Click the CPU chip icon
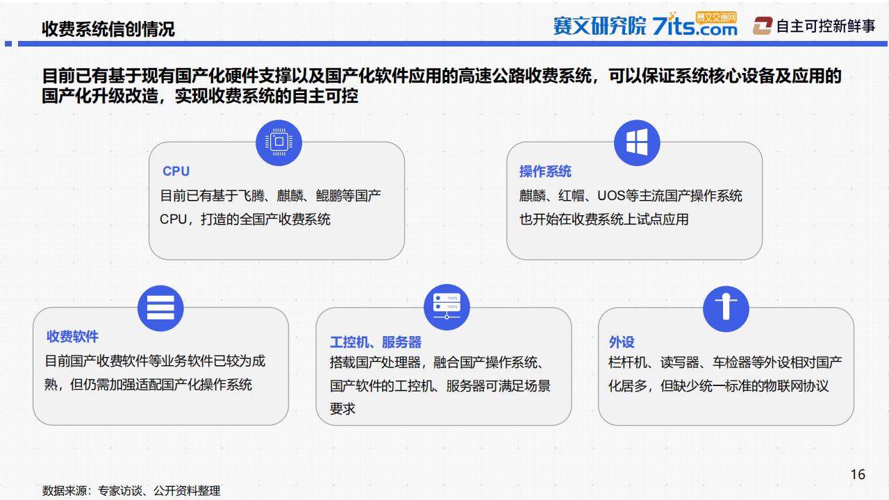 [x=279, y=142]
